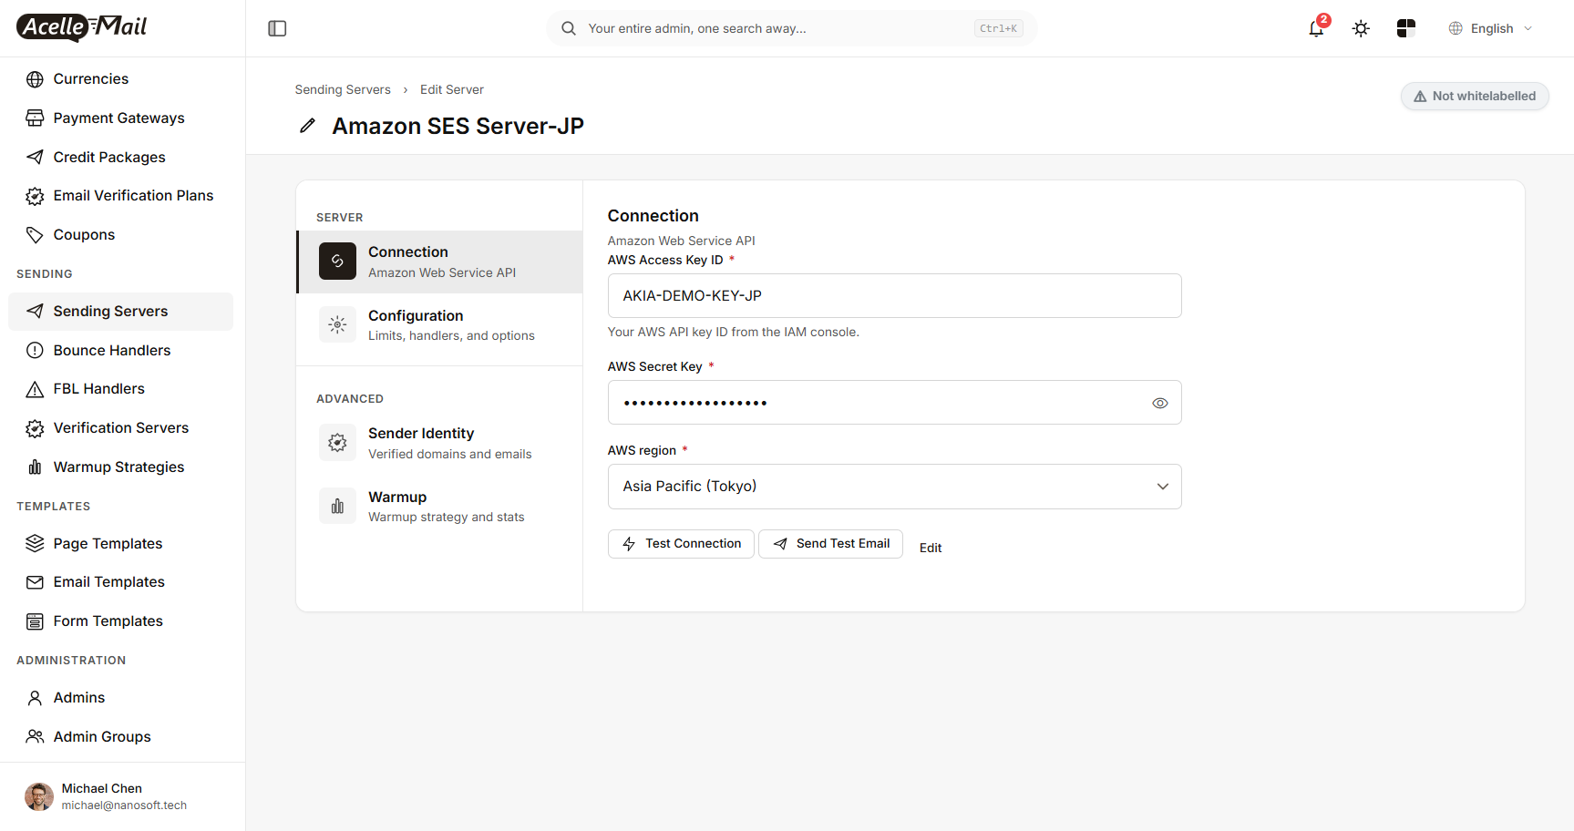Open Form Templates in sidebar

[x=120, y=621]
